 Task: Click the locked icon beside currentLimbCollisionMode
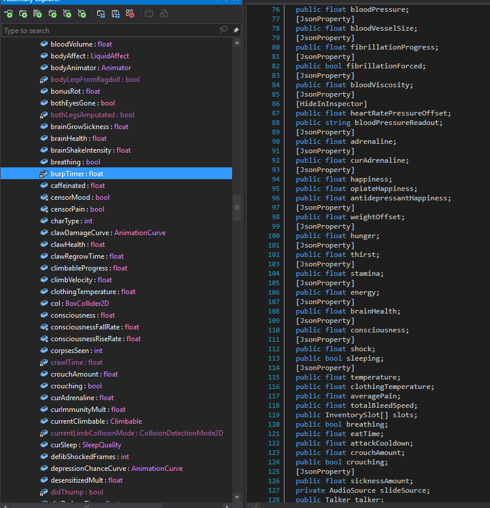[44, 433]
